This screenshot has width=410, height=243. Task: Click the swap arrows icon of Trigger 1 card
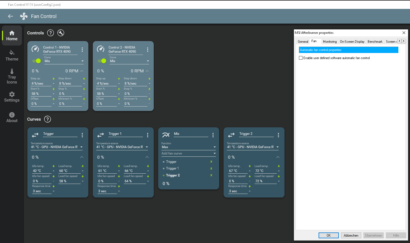pyautogui.click(x=101, y=135)
